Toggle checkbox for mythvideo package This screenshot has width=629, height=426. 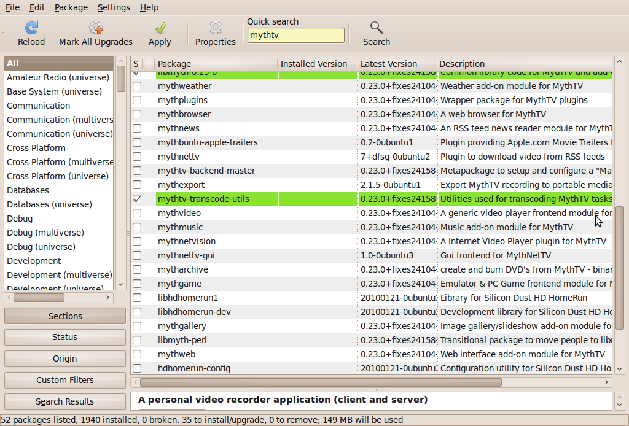(137, 213)
